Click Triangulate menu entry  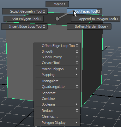(x=57, y=81)
